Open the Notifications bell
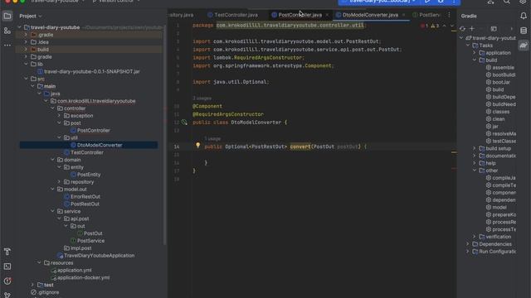The image size is (531, 298). [x=524, y=16]
